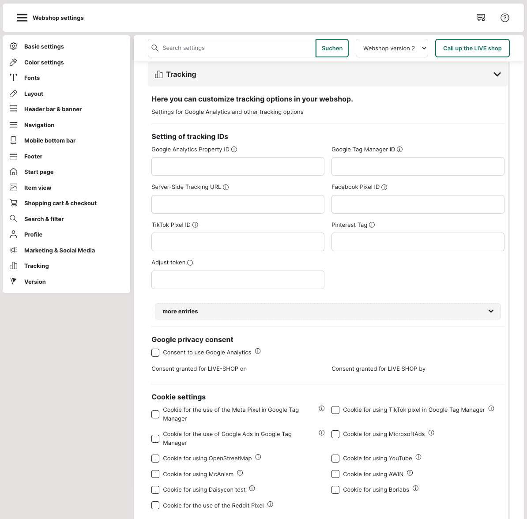This screenshot has height=519, width=527.
Task: Tick the Cookie for using MicrosoftAds checkbox
Action: click(x=335, y=434)
